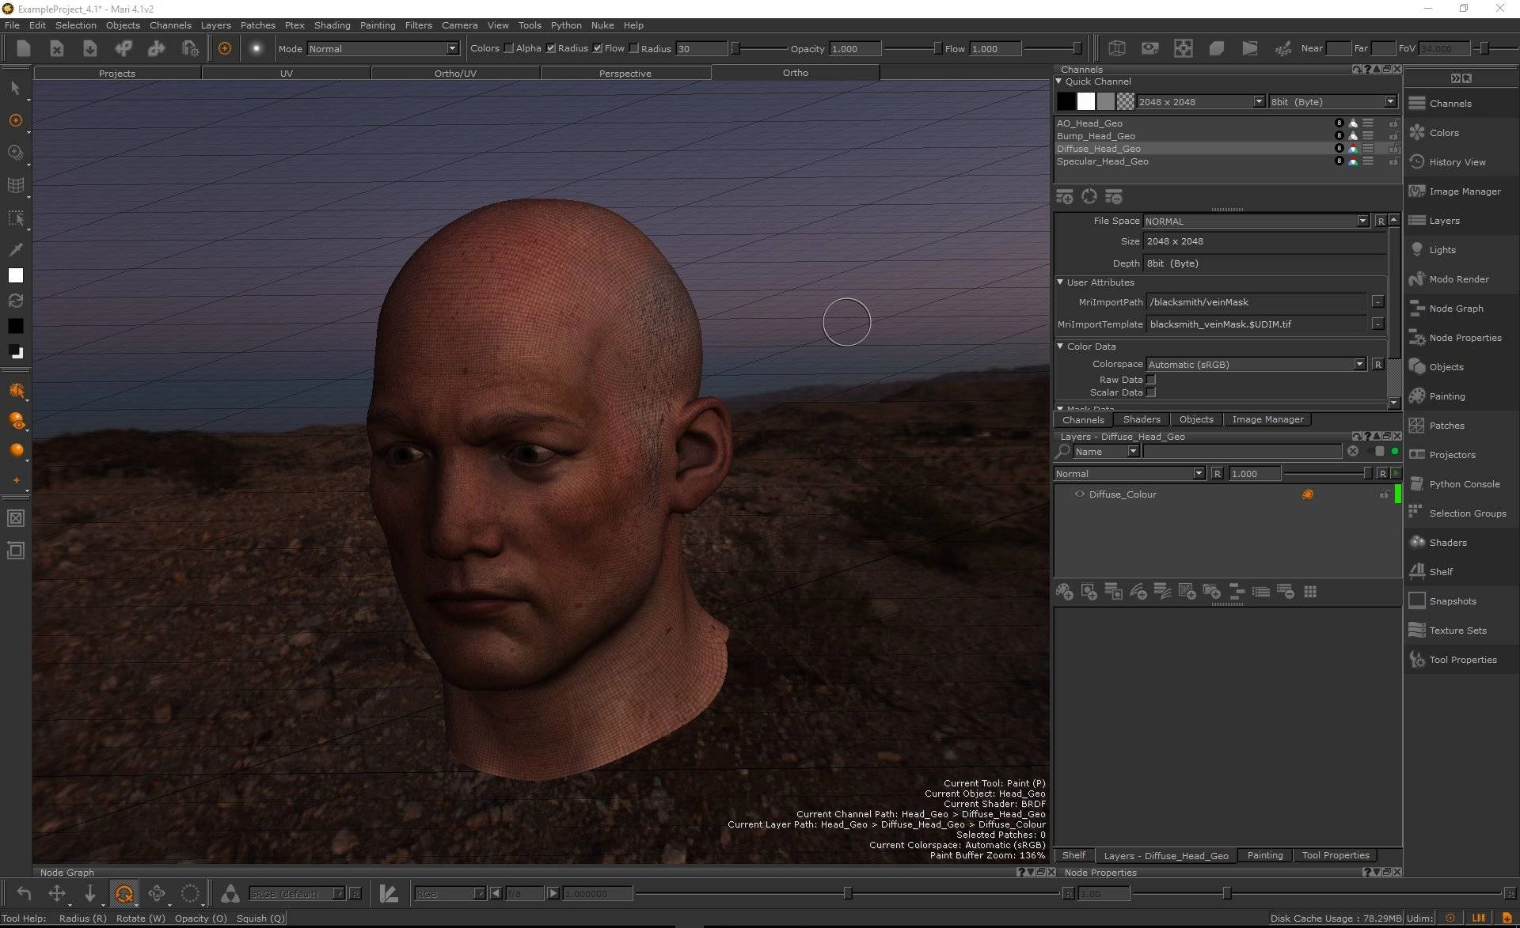Open the Channels palette from sidebar
This screenshot has width=1520, height=928.
(x=1450, y=104)
